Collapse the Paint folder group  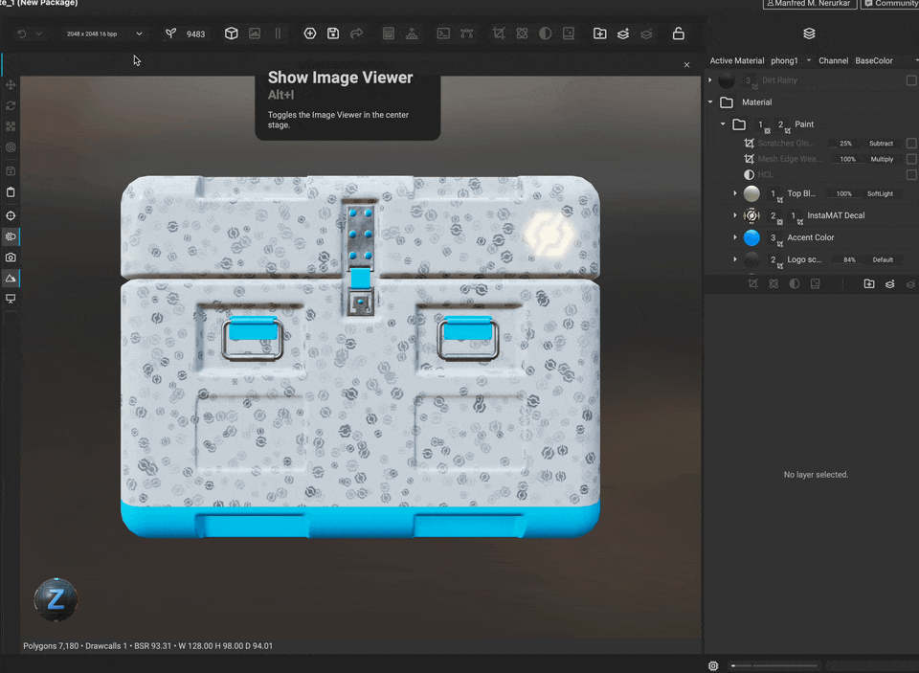pyautogui.click(x=724, y=124)
